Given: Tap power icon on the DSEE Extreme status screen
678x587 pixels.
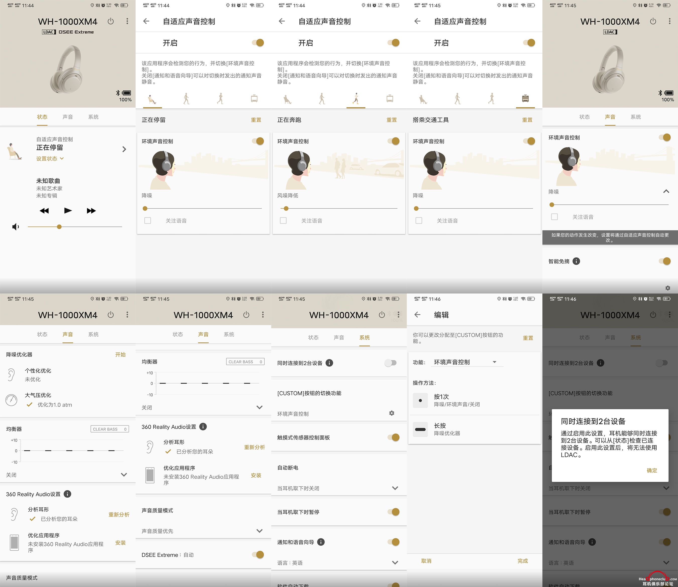Looking at the screenshot, I should 110,21.
